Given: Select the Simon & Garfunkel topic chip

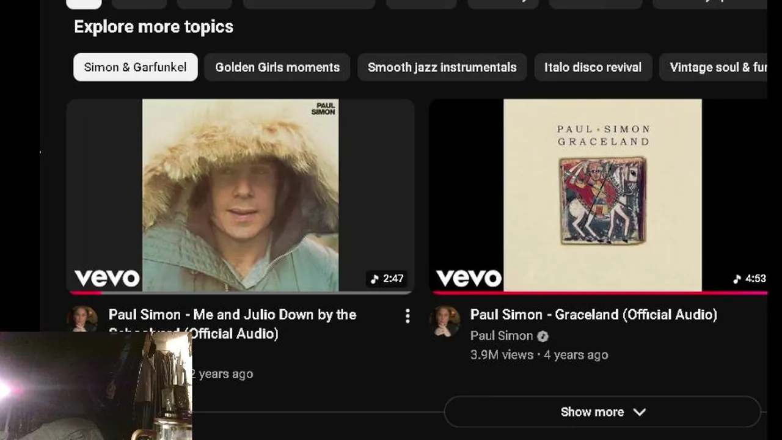Looking at the screenshot, I should click(136, 67).
